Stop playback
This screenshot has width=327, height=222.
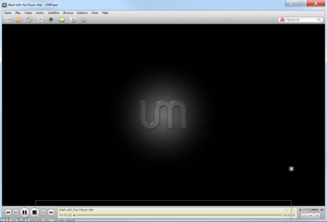coord(34,212)
